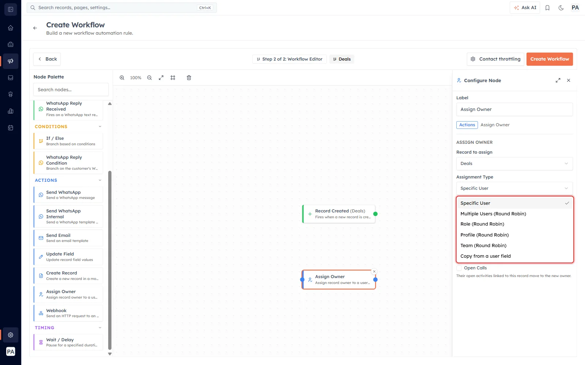This screenshot has width=585, height=365.
Task: Select Role (Round Robin) option
Action: (515, 224)
